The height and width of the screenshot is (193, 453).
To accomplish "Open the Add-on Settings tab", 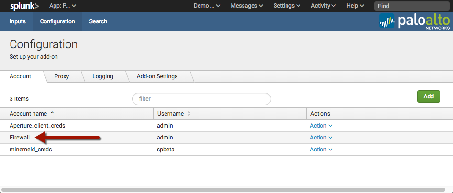I will tap(157, 76).
